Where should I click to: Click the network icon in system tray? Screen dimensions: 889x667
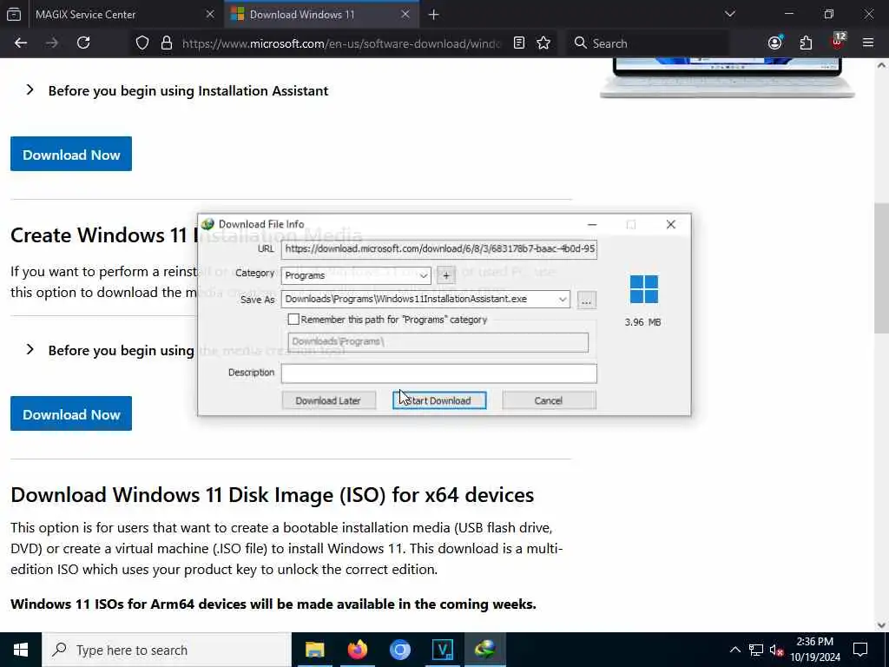[x=756, y=650]
